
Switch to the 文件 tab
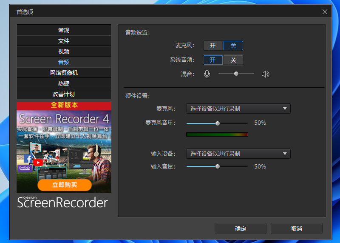point(64,41)
